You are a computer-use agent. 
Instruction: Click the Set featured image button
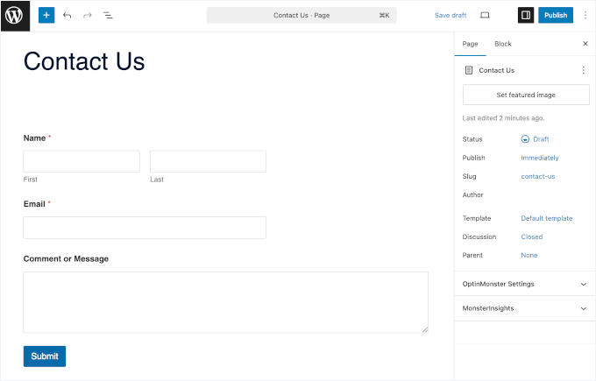coord(526,95)
